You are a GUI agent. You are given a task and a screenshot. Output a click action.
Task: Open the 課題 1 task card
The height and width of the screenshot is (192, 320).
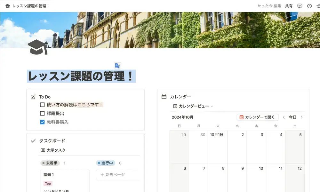pos(65,180)
